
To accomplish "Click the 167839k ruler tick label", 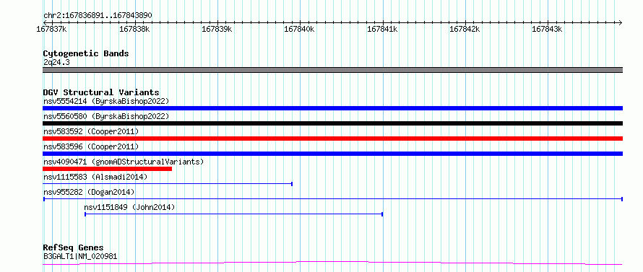I will pos(217,30).
